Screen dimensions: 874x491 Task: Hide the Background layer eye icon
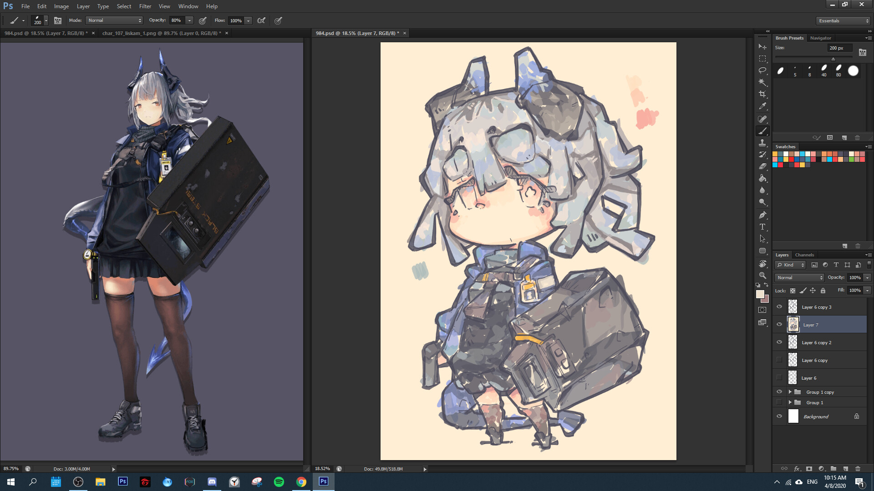(x=779, y=416)
